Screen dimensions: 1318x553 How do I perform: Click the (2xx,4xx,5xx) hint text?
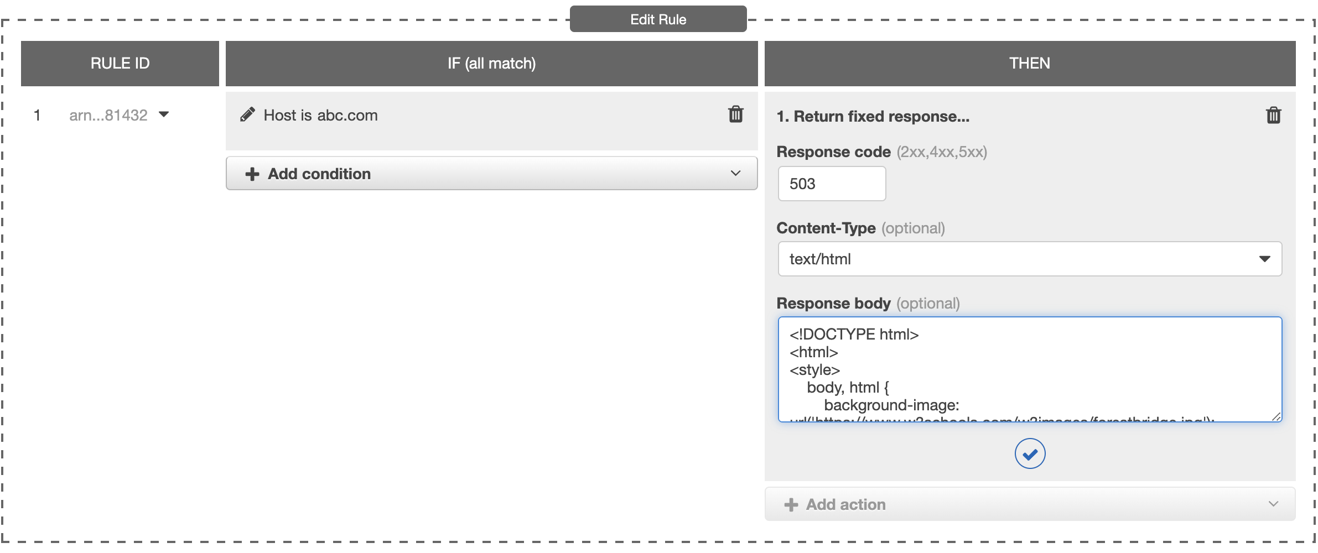click(x=942, y=152)
